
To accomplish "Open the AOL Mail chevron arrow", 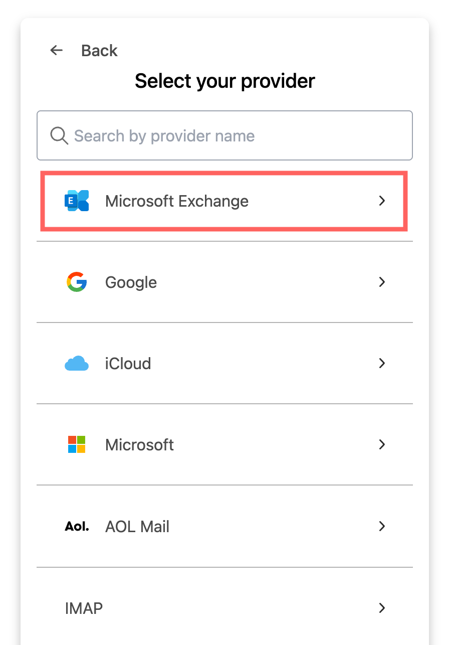I will point(382,526).
